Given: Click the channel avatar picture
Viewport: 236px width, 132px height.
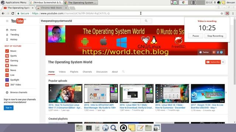Looking at the screenshot, I should tap(56, 34).
